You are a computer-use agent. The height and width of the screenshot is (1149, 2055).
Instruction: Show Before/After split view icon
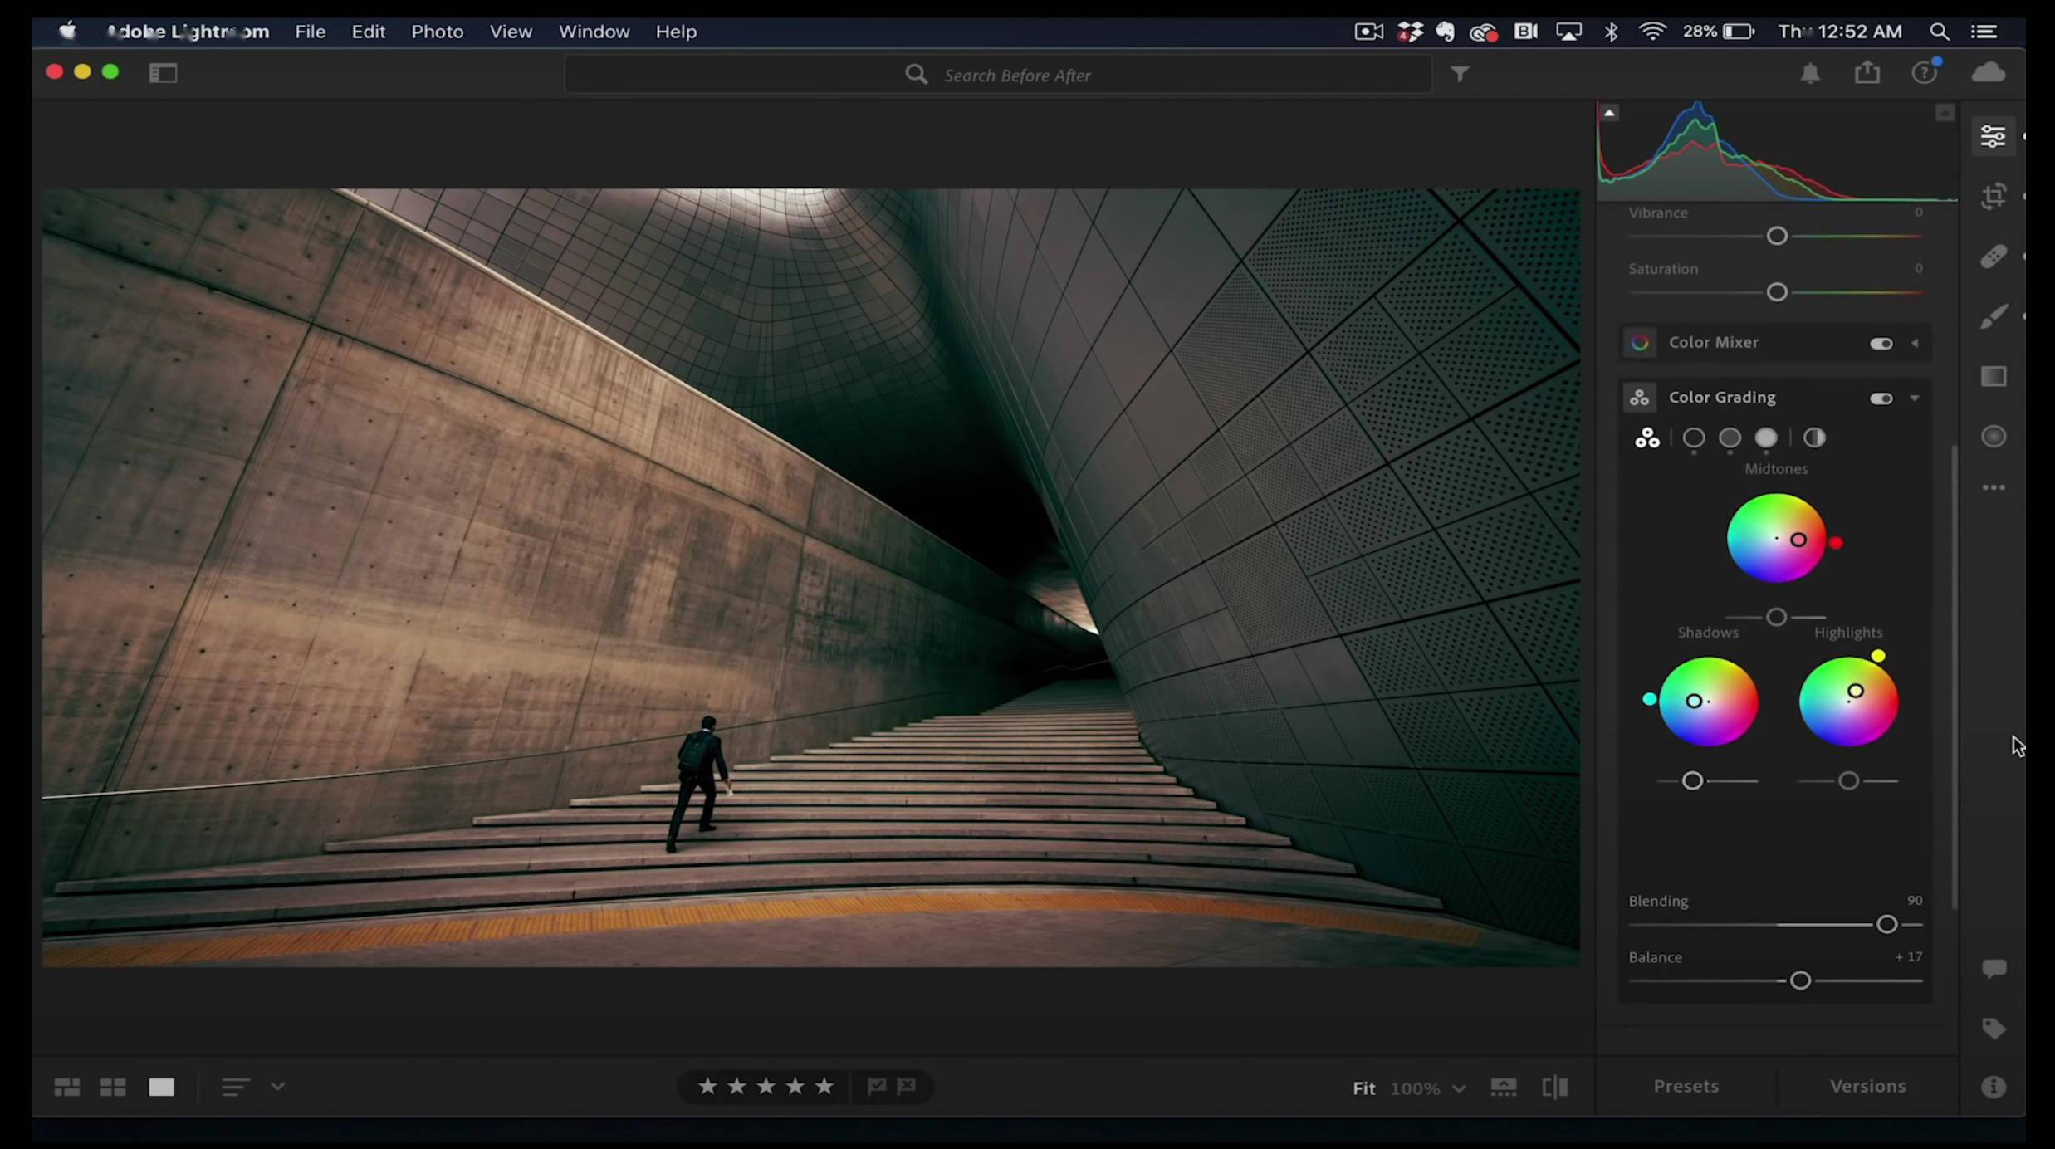1554,1087
